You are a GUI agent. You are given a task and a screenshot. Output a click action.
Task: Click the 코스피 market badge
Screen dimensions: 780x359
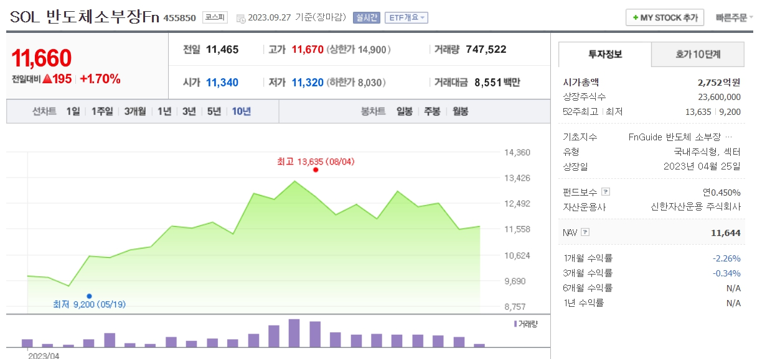(x=215, y=17)
